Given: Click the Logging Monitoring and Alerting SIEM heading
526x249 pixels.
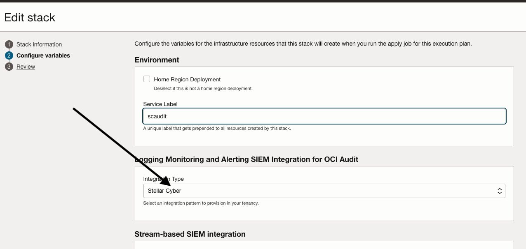Looking at the screenshot, I should (x=247, y=159).
